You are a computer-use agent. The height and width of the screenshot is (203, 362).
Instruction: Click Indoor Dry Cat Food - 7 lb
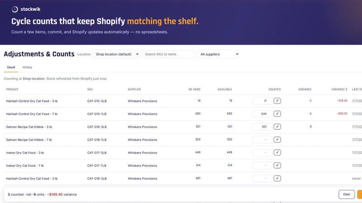25,166
